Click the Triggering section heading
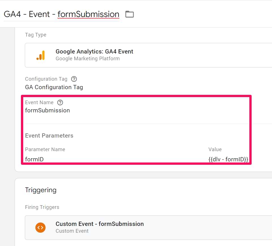 pyautogui.click(x=41, y=190)
